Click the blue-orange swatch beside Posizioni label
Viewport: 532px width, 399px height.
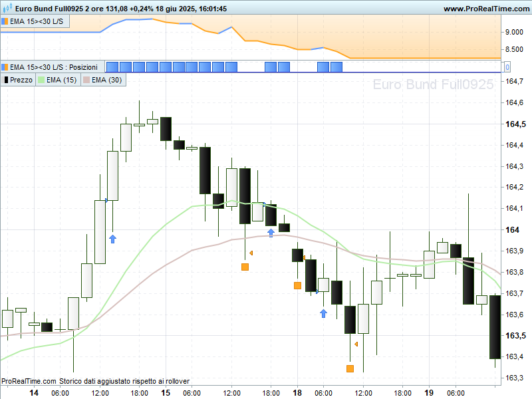[5, 67]
